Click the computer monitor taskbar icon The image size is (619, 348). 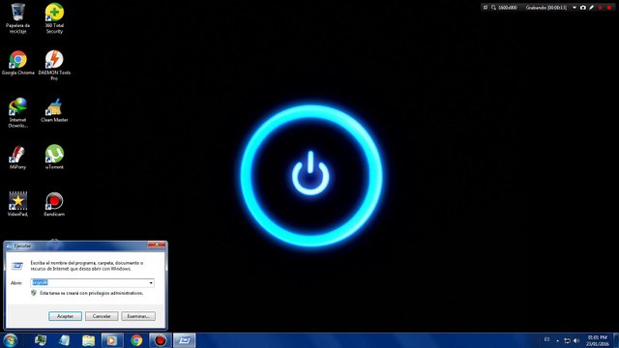(x=41, y=340)
